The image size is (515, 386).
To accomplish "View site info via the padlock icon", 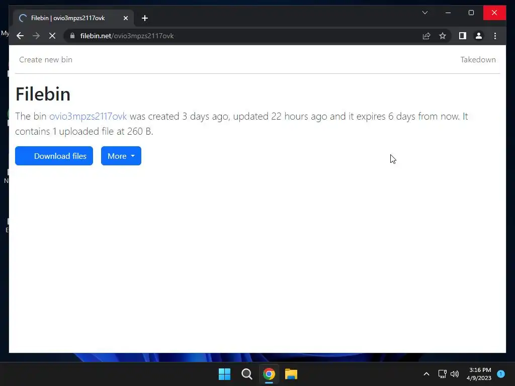I will pos(72,36).
